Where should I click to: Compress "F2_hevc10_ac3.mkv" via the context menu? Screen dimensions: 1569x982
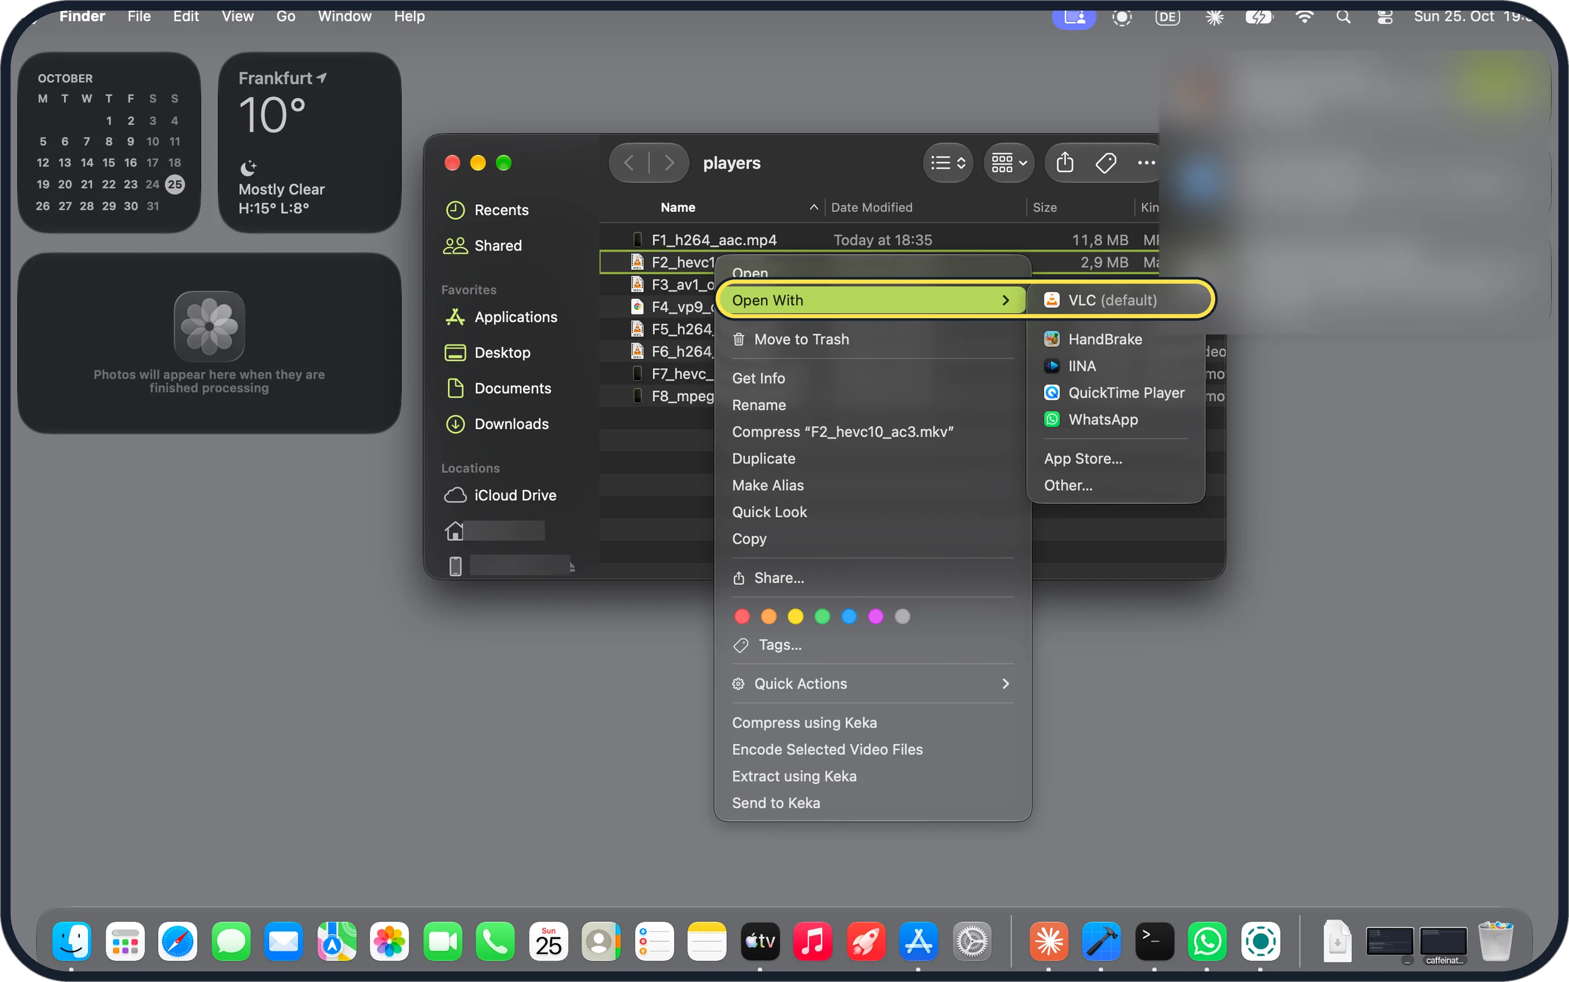pyautogui.click(x=872, y=431)
